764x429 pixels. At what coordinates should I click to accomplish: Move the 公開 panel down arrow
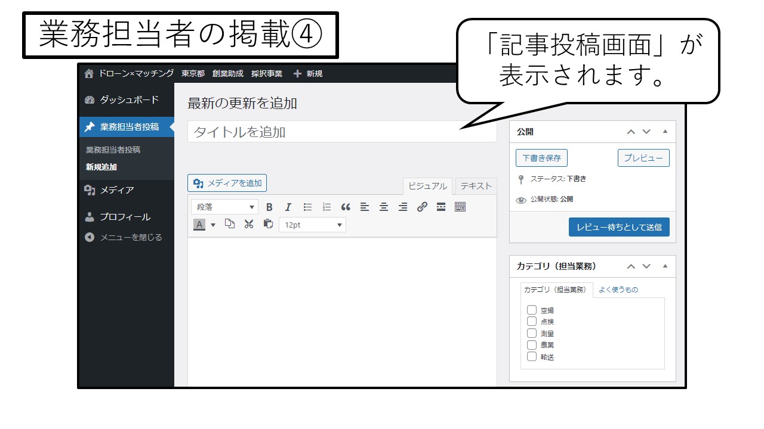point(646,132)
